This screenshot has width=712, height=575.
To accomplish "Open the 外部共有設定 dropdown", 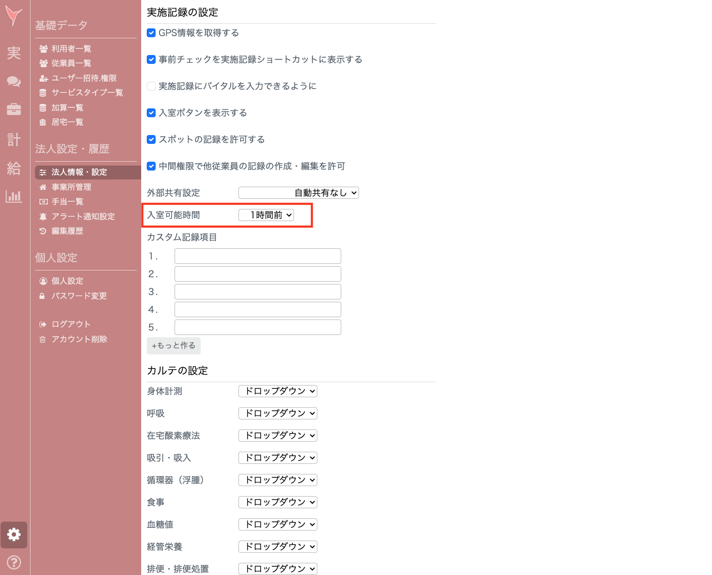I will (298, 192).
